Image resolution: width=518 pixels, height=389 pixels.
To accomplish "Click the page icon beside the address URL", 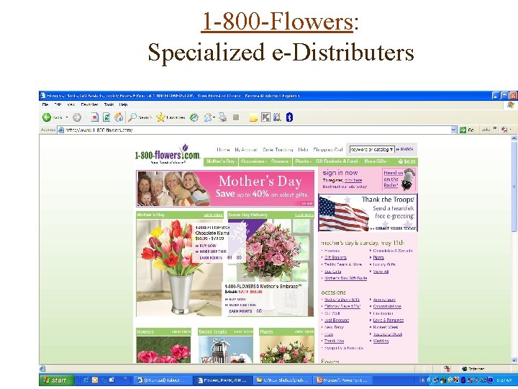I will click(x=60, y=130).
